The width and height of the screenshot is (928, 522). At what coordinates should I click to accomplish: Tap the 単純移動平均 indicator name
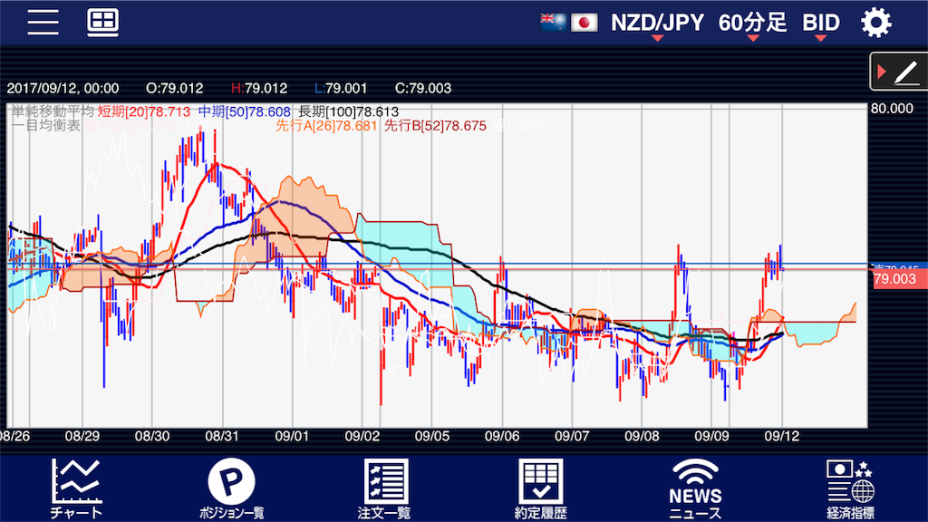[x=53, y=111]
